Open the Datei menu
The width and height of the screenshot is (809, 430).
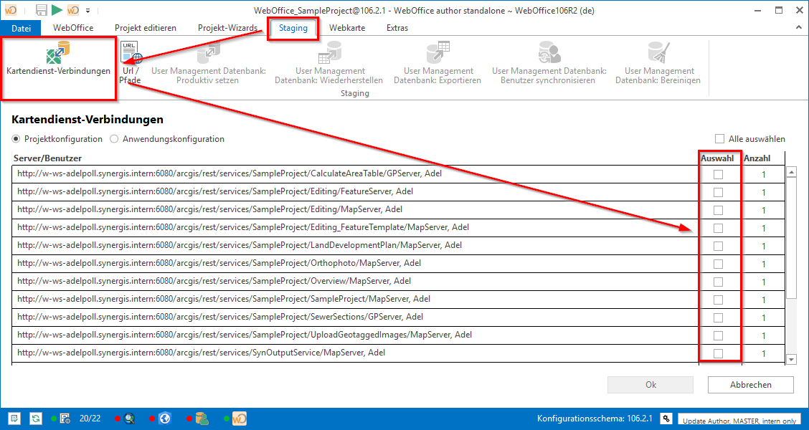tap(22, 28)
